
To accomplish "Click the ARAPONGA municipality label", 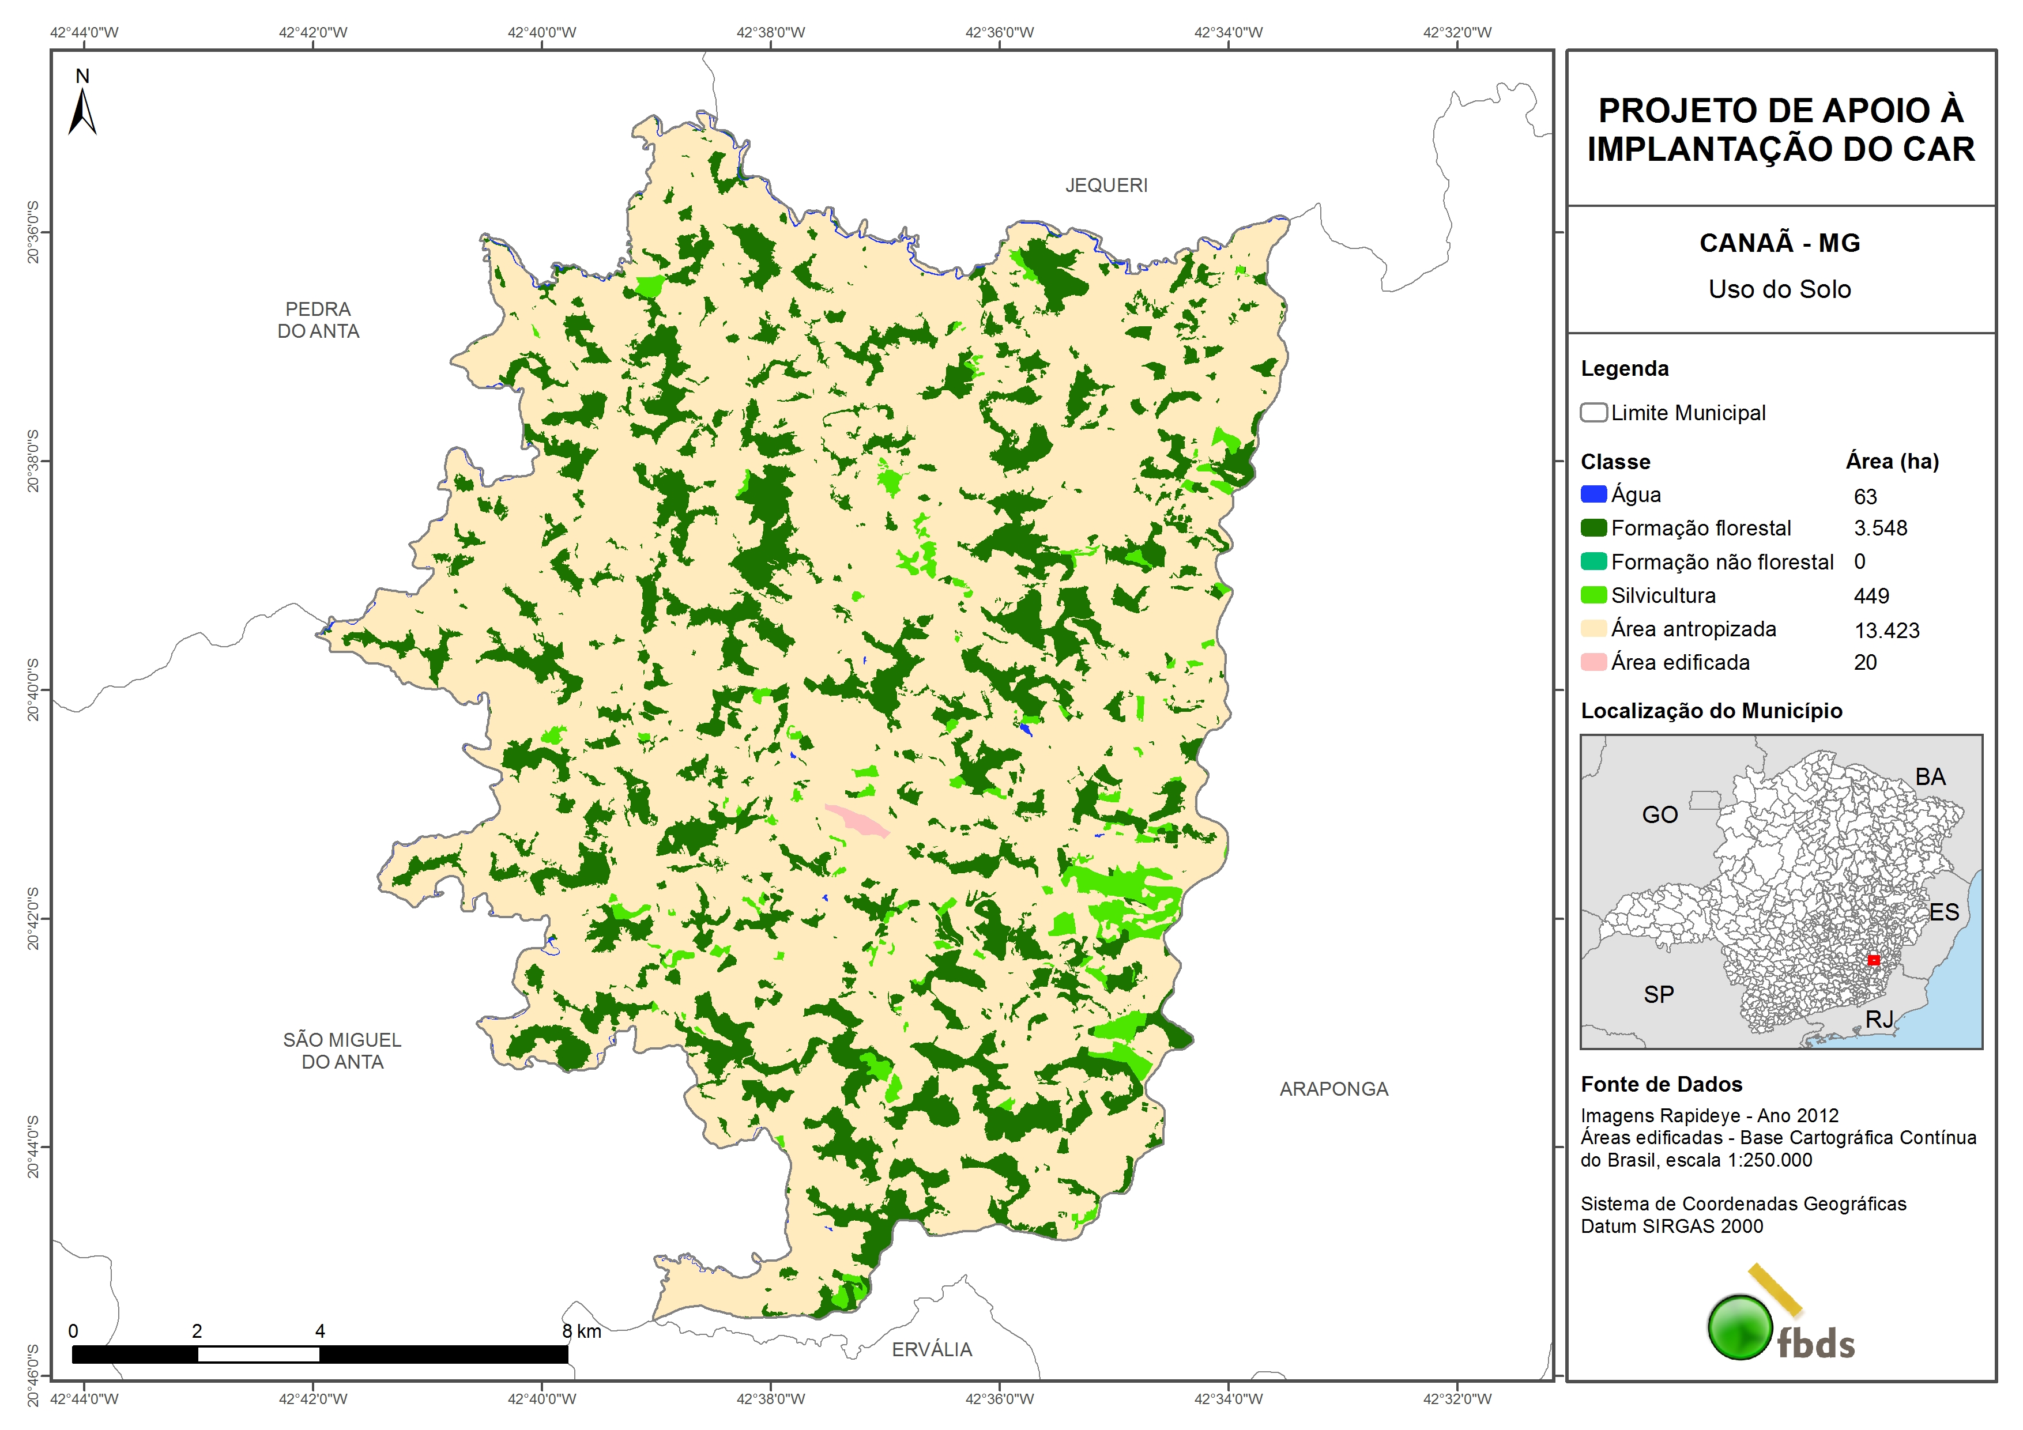I will point(1333,1089).
